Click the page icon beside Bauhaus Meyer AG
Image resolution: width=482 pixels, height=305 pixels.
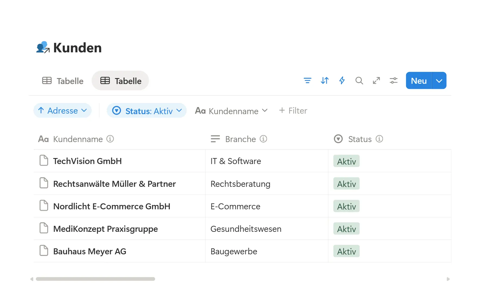(x=44, y=251)
